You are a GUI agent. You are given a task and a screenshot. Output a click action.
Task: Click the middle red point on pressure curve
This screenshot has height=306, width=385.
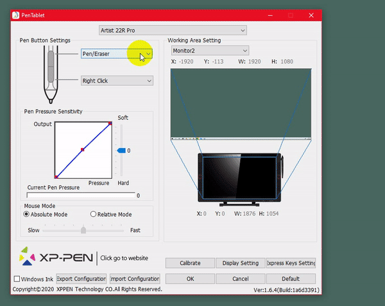point(83,149)
